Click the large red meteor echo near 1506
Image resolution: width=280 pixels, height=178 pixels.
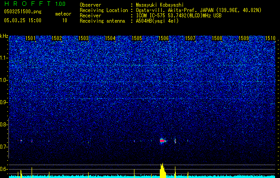coord(162,141)
